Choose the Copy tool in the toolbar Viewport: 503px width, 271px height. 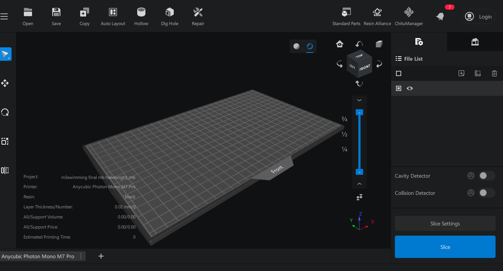tap(85, 16)
